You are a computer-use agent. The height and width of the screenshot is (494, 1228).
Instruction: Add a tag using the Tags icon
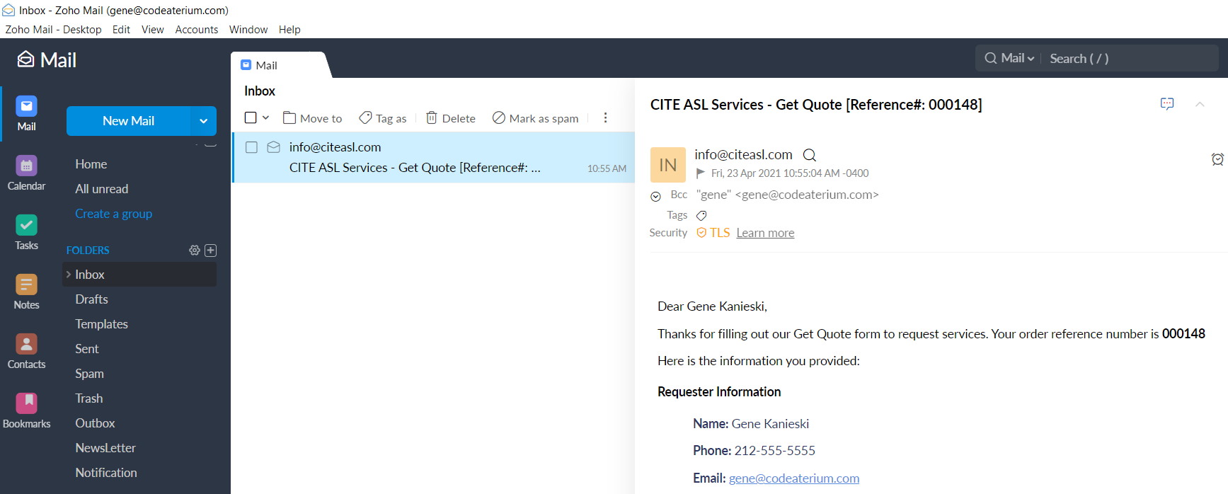pos(701,215)
